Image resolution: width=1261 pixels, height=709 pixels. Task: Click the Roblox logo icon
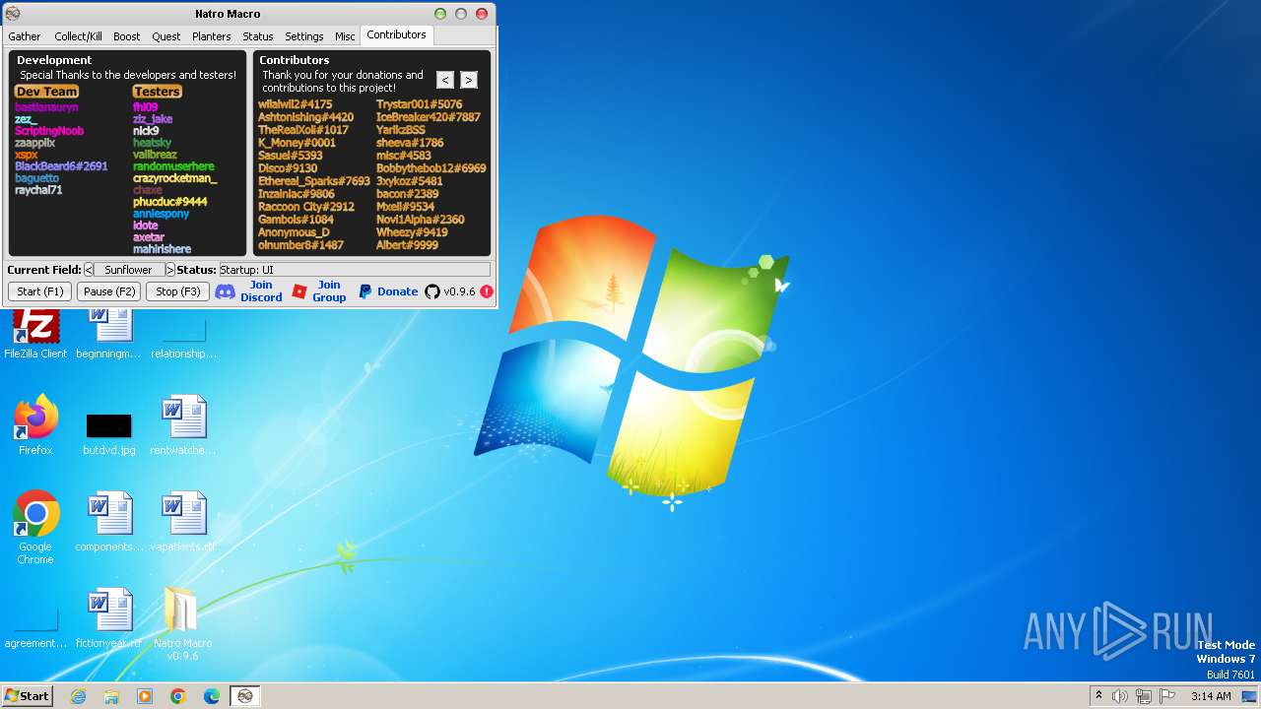point(299,291)
